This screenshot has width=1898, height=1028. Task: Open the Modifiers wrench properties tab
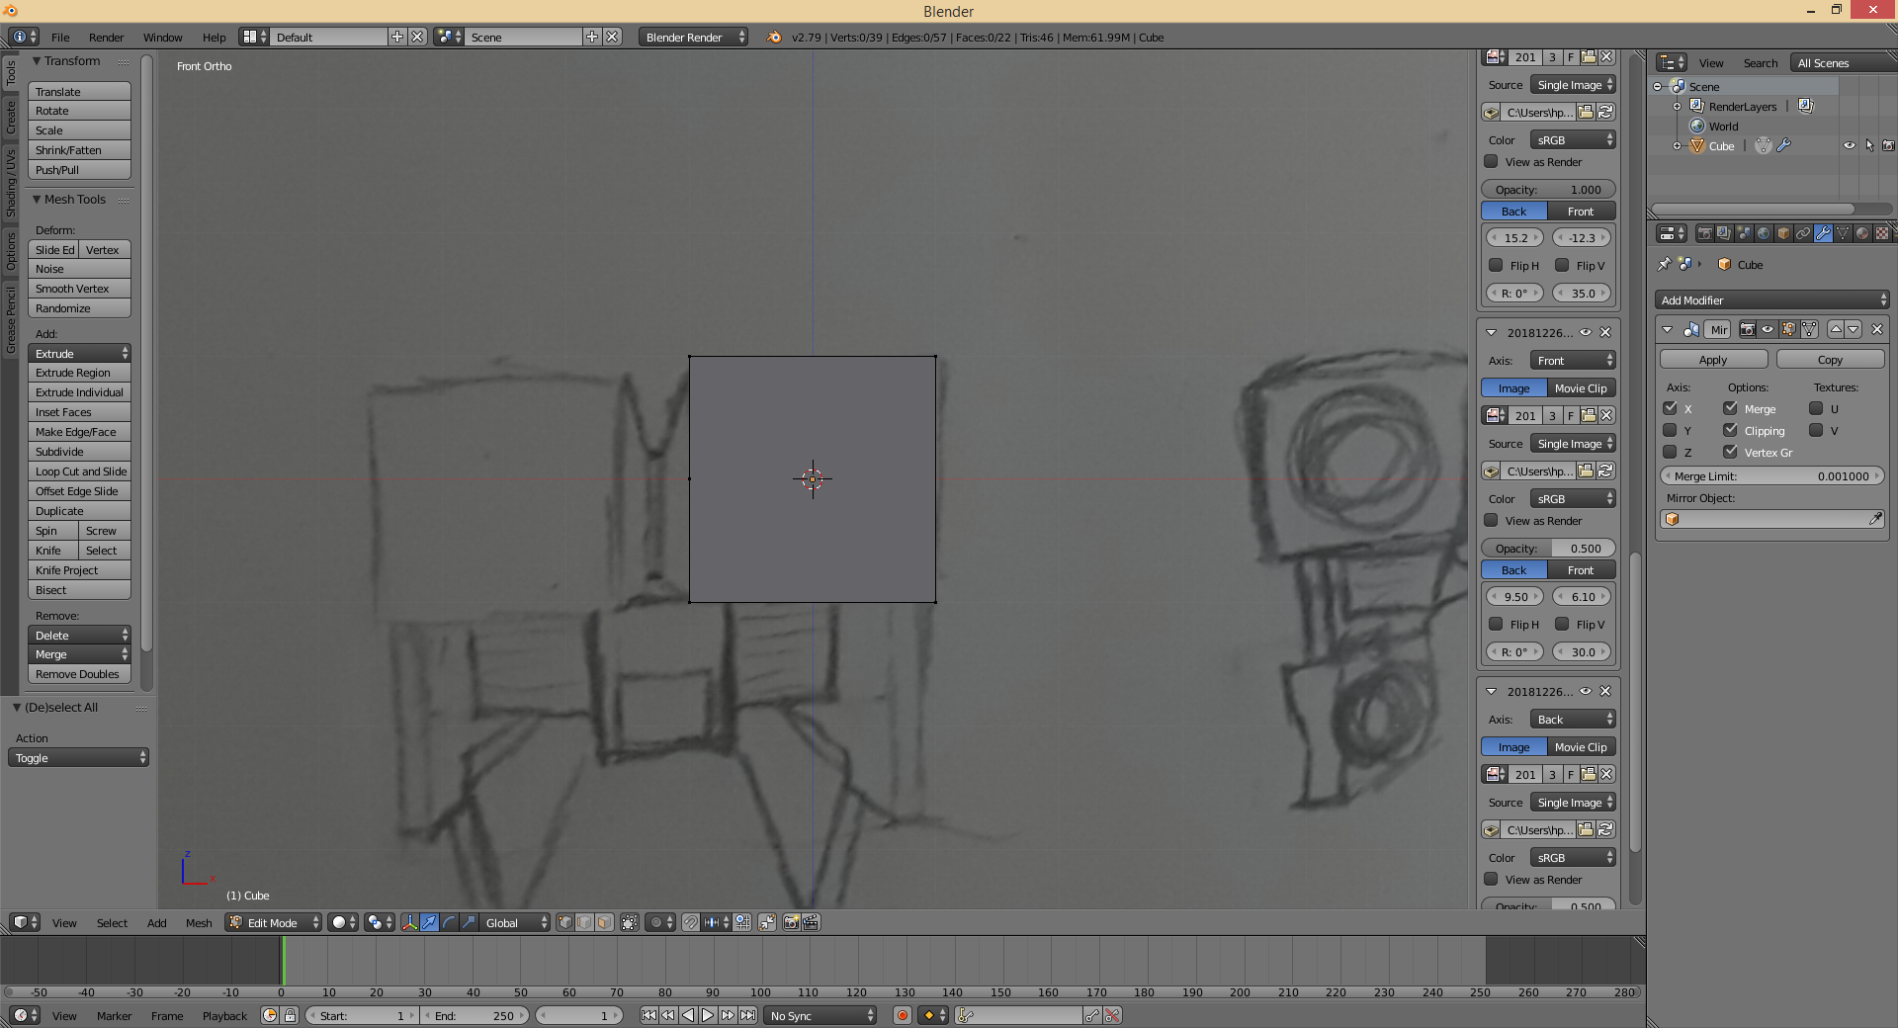coord(1823,233)
